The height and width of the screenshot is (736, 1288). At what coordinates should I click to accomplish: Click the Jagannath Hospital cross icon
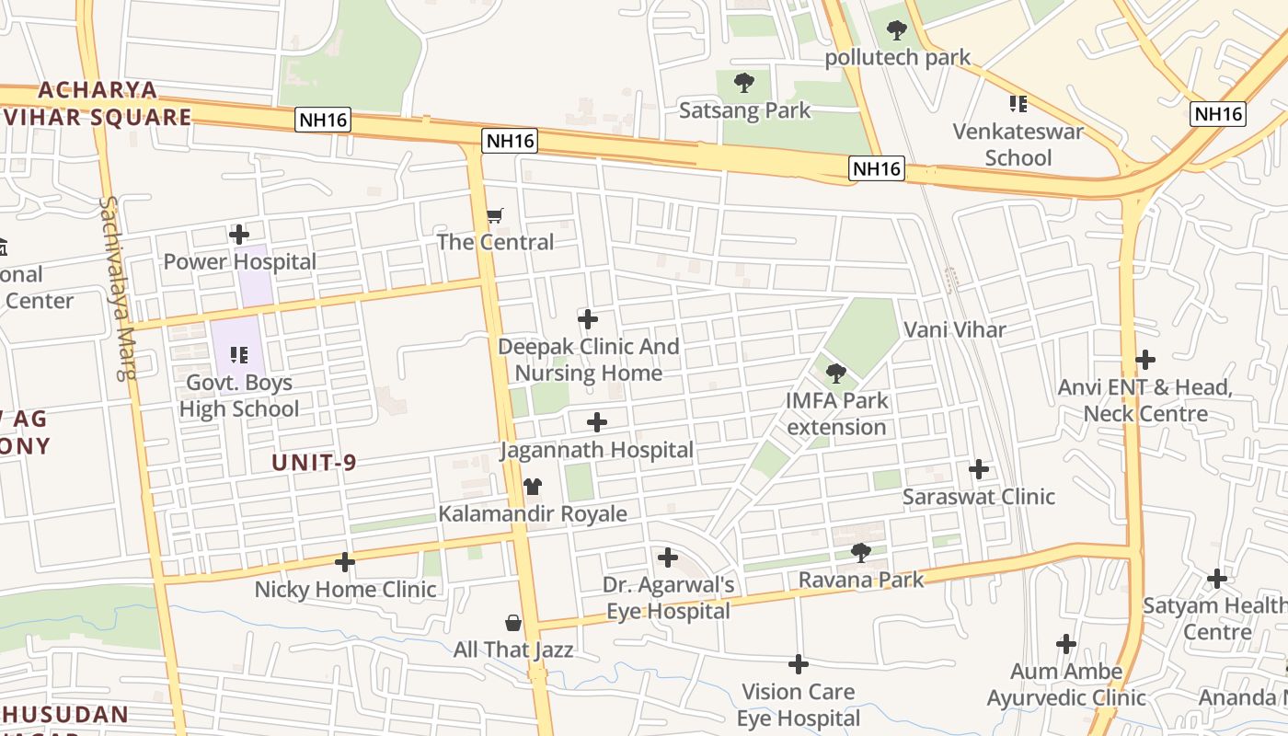(x=597, y=422)
